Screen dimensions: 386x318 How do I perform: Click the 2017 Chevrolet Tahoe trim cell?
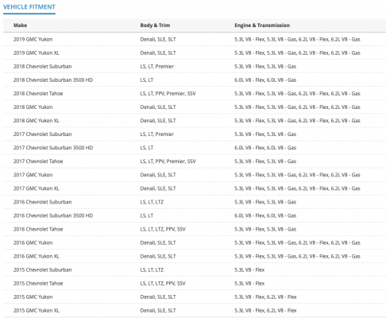tap(168, 161)
